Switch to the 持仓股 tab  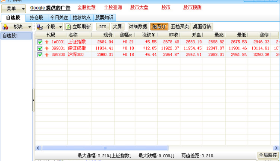pyautogui.click(x=37, y=18)
